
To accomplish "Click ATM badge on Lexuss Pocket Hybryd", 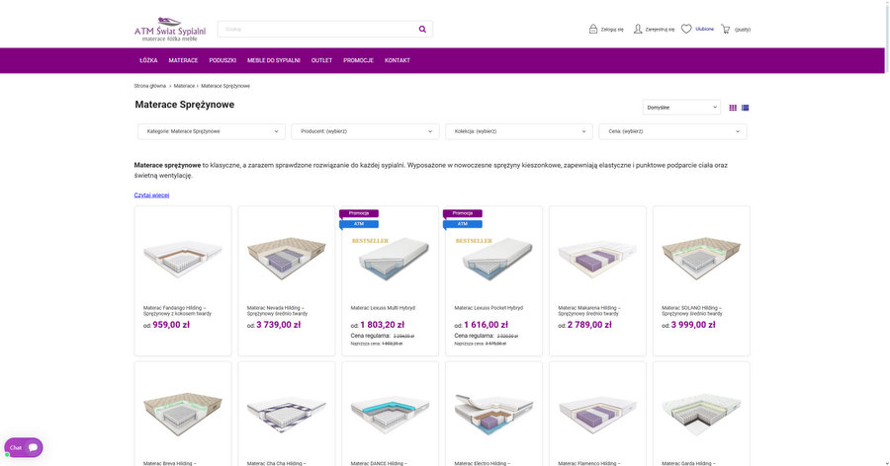I will [463, 224].
